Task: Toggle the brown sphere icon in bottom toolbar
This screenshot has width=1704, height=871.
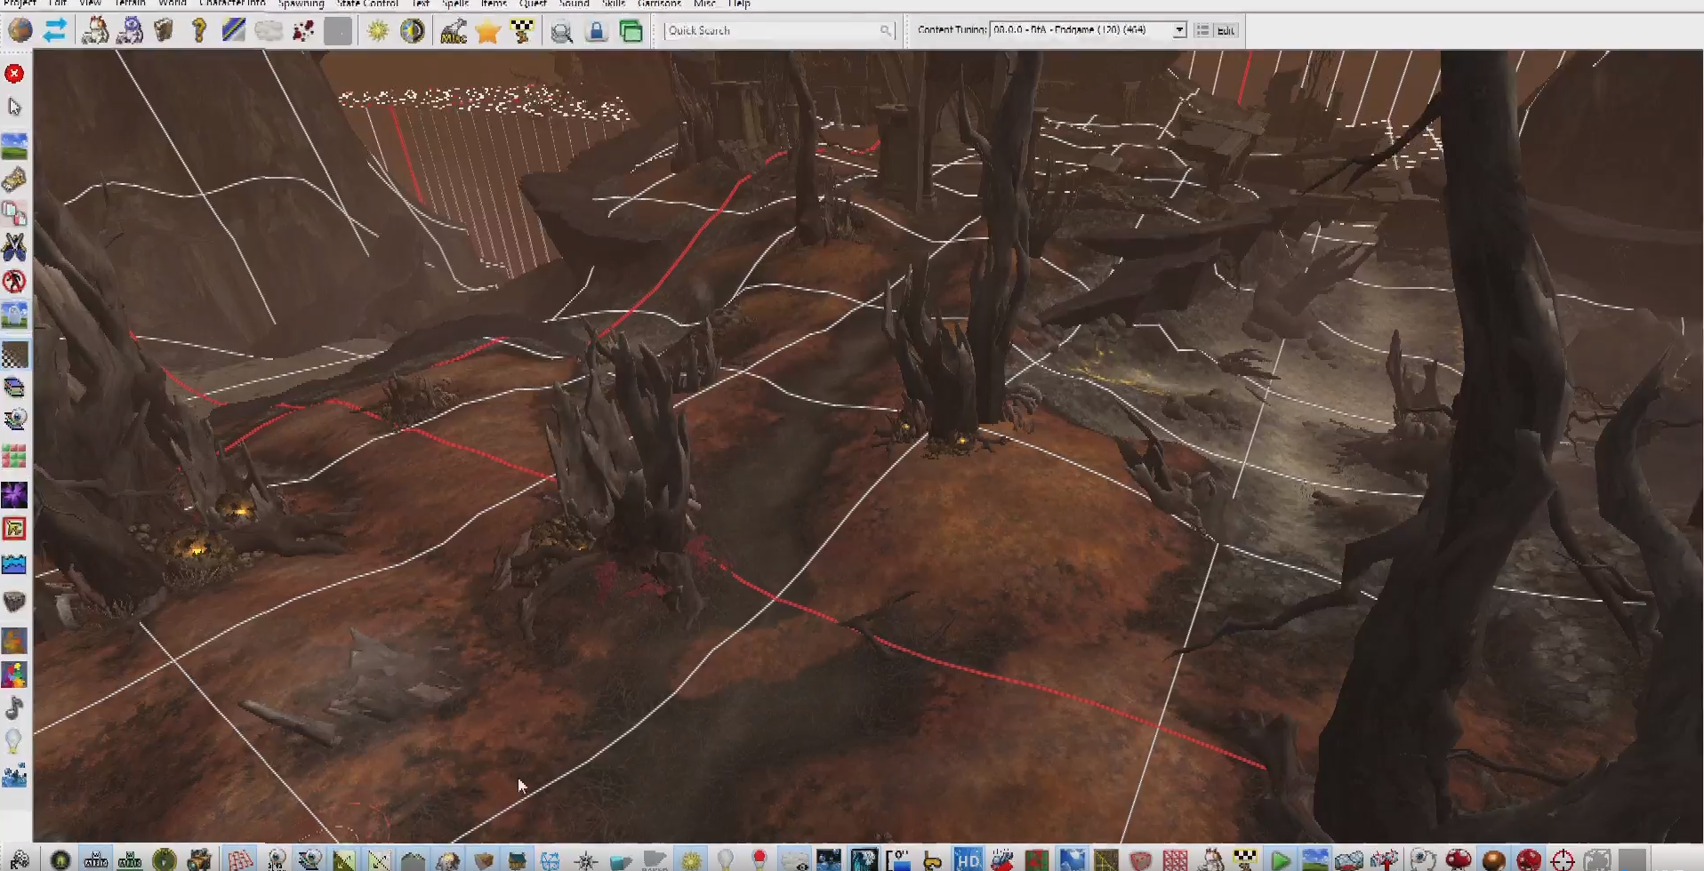Action: point(1494,859)
